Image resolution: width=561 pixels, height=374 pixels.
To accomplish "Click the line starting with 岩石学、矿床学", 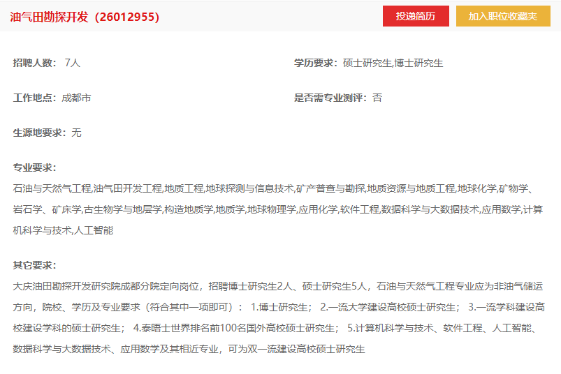I will (278, 209).
